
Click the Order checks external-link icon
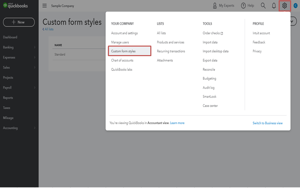point(222,33)
